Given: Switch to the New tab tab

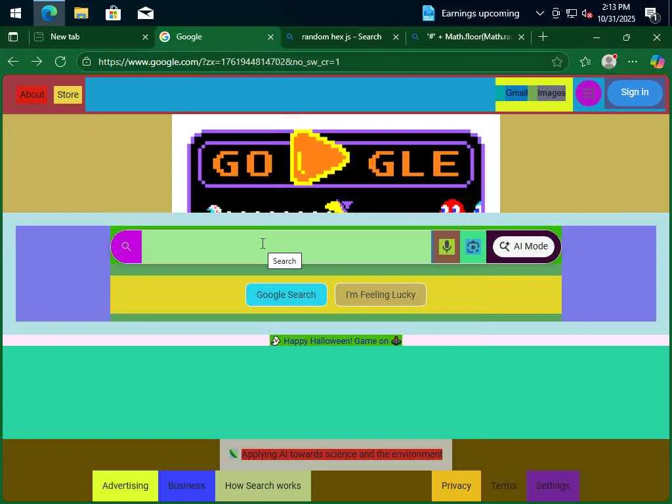Looking at the screenshot, I should coord(90,37).
